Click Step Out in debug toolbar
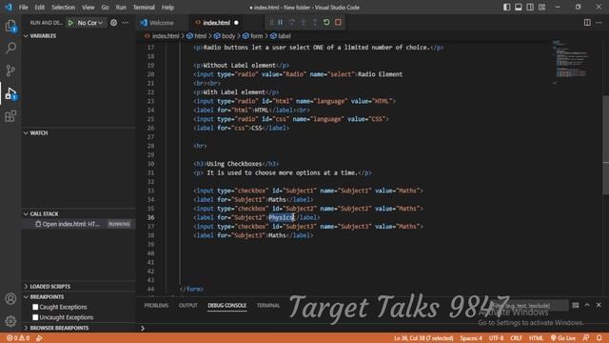 [315, 22]
